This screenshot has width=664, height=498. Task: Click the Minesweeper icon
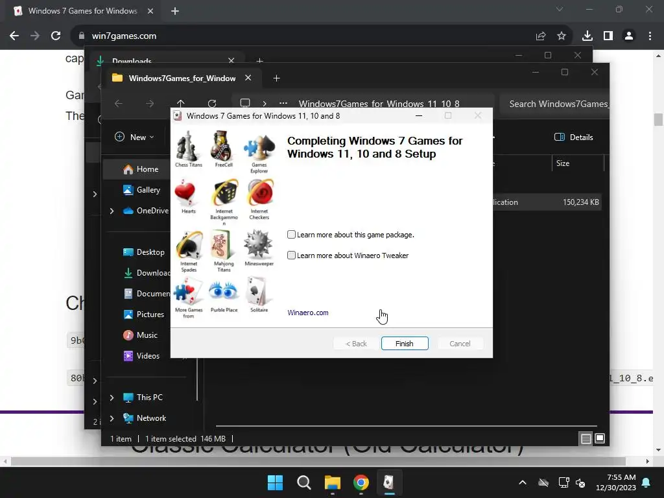click(x=258, y=244)
